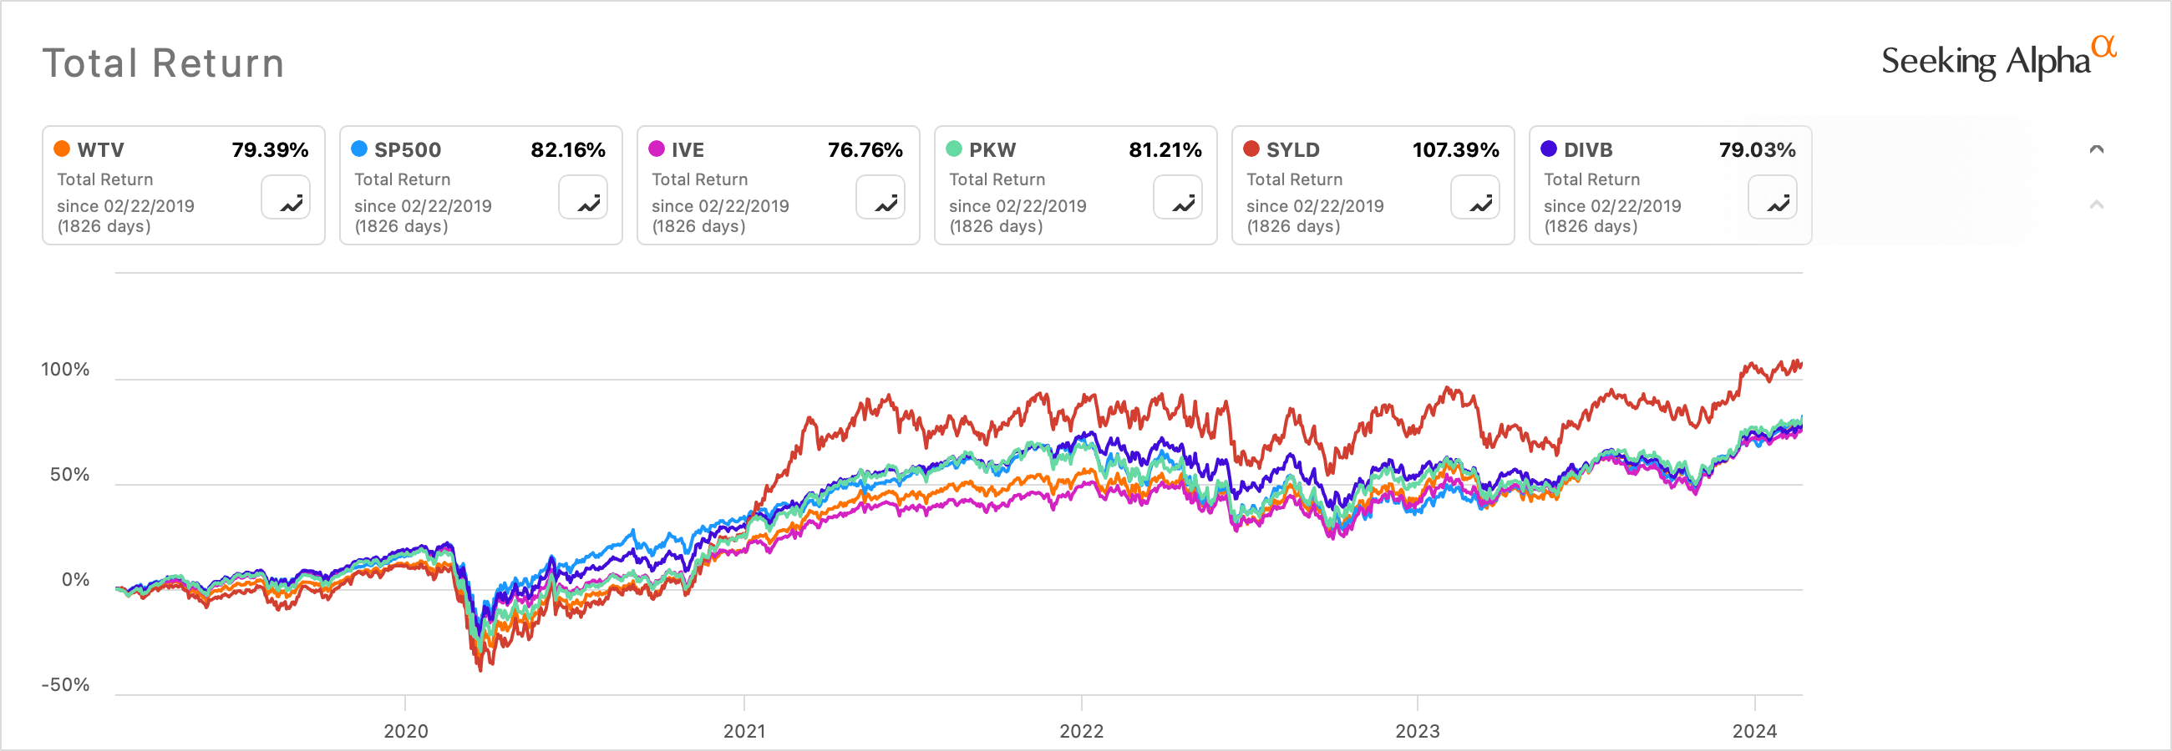Click the Total Return chart title
2172x751 pixels.
click(164, 63)
